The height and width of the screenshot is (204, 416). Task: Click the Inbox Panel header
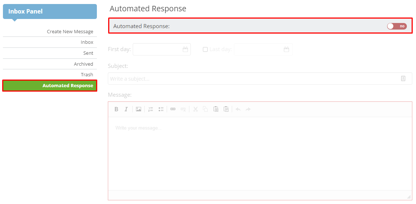[x=50, y=12]
